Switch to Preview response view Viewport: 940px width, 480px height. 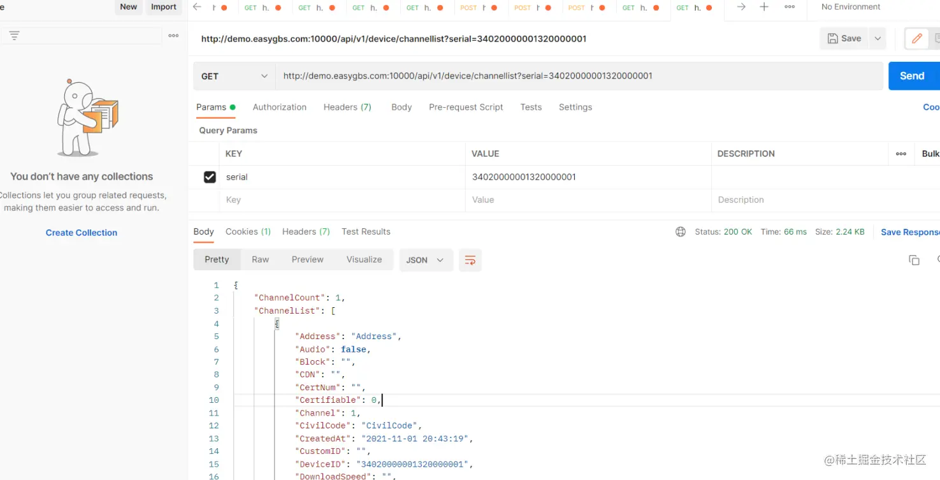[308, 259]
